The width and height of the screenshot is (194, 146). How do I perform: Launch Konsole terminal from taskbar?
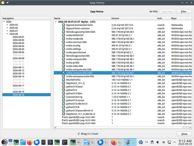coord(50,142)
